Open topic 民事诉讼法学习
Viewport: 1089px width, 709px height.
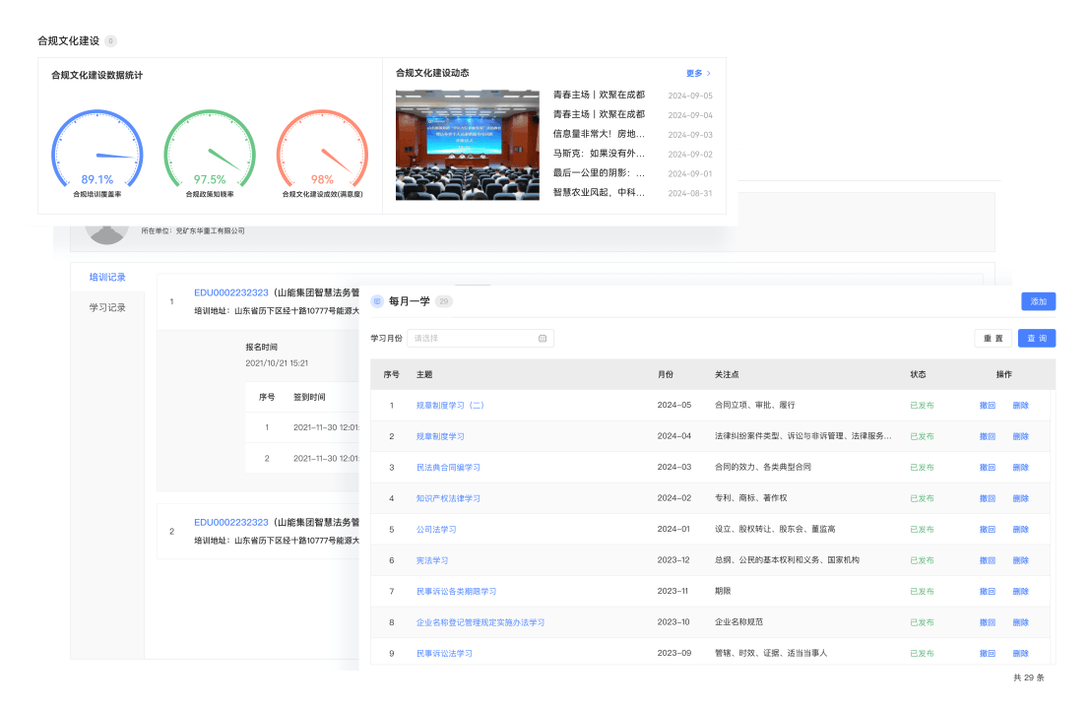(x=444, y=654)
